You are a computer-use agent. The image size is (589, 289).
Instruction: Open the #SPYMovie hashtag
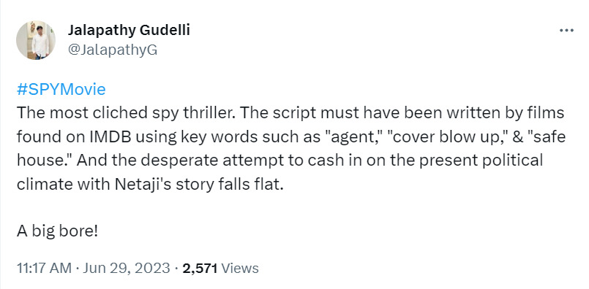click(x=61, y=90)
